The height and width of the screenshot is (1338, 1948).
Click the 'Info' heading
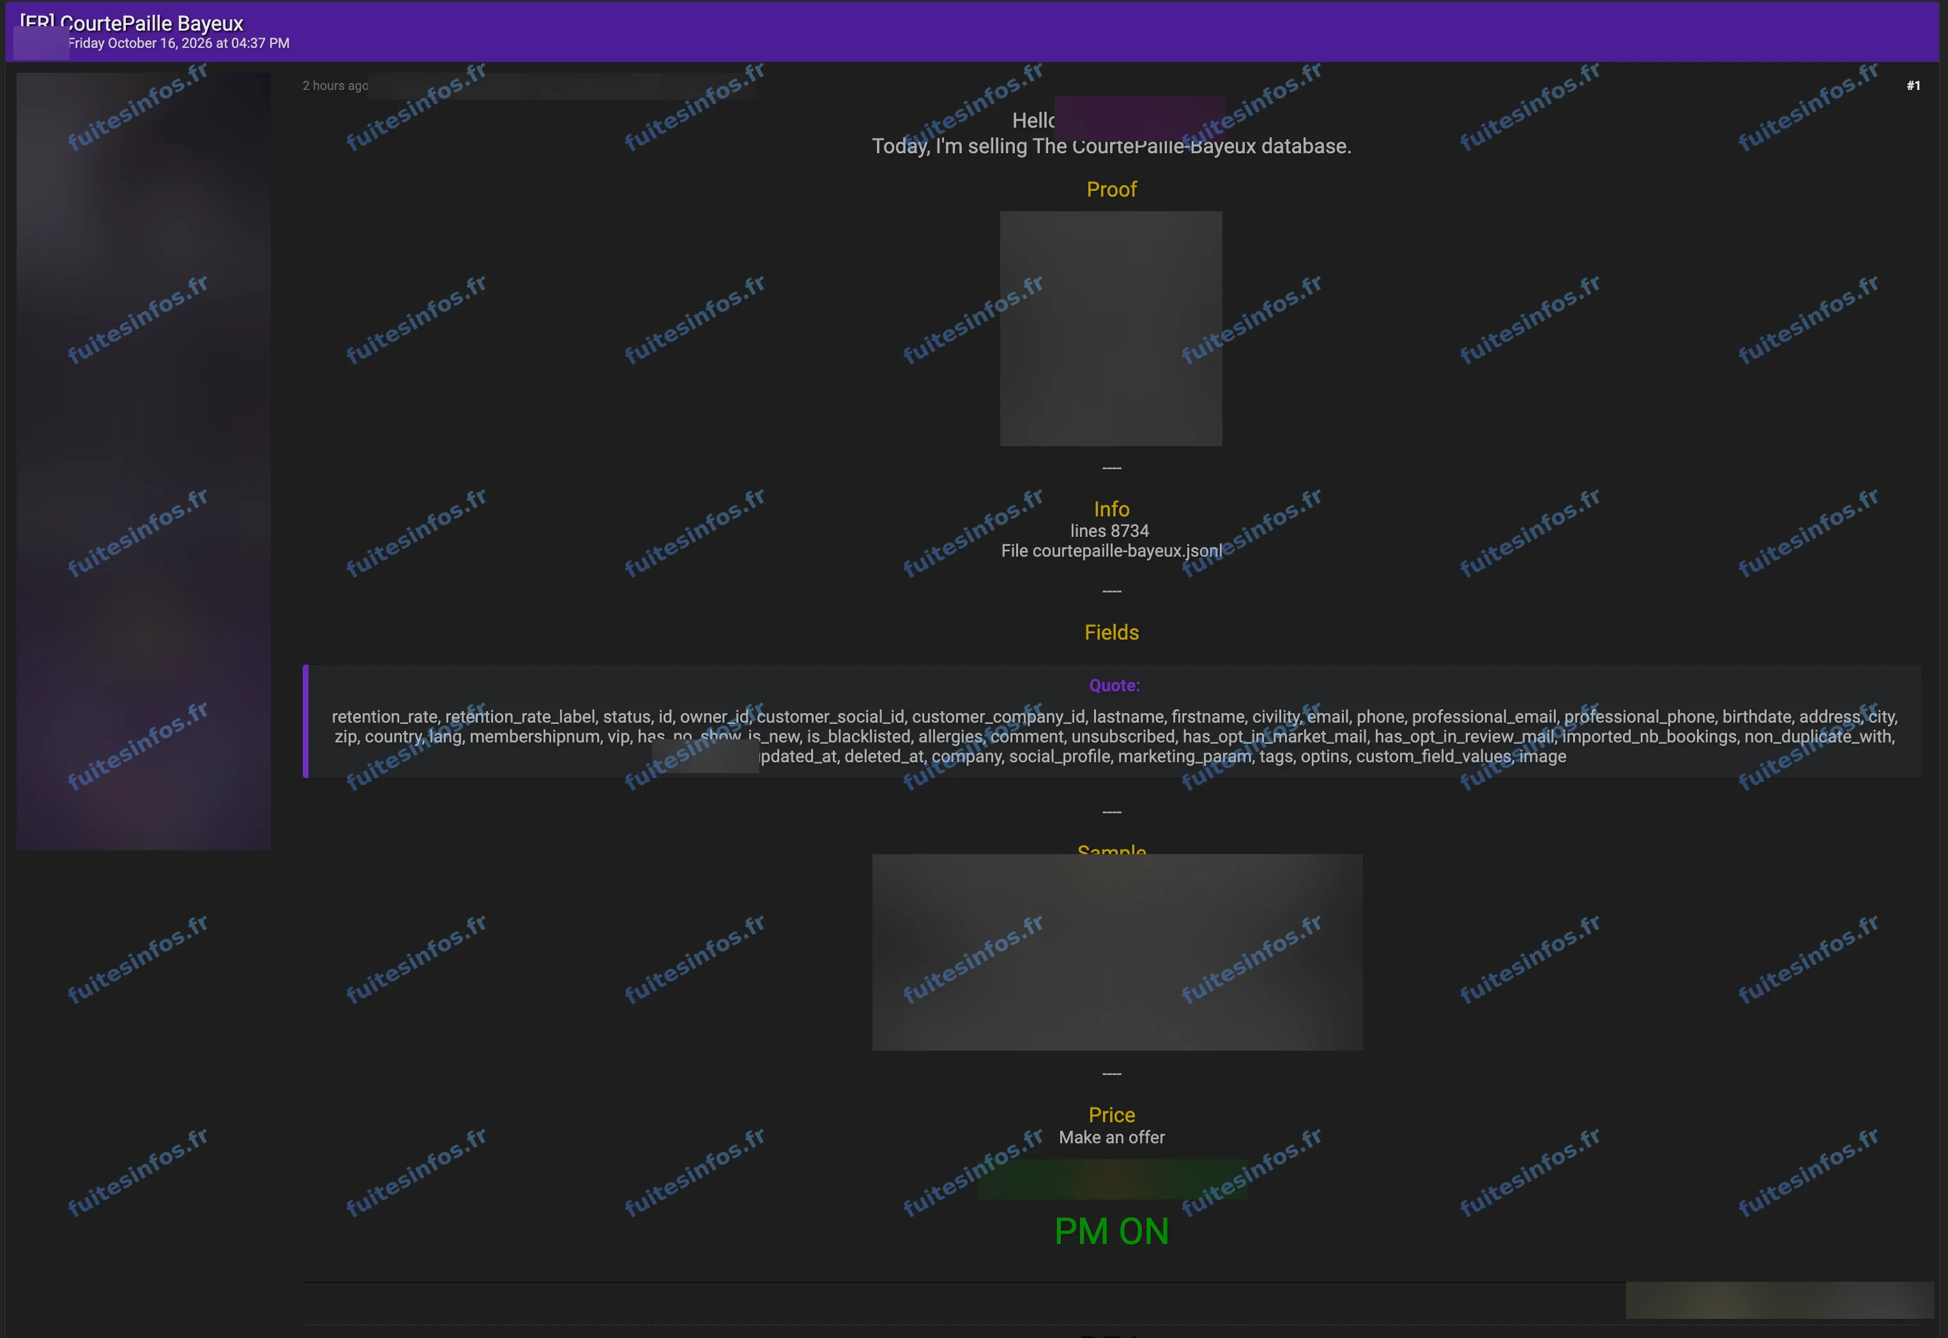pyautogui.click(x=1111, y=509)
